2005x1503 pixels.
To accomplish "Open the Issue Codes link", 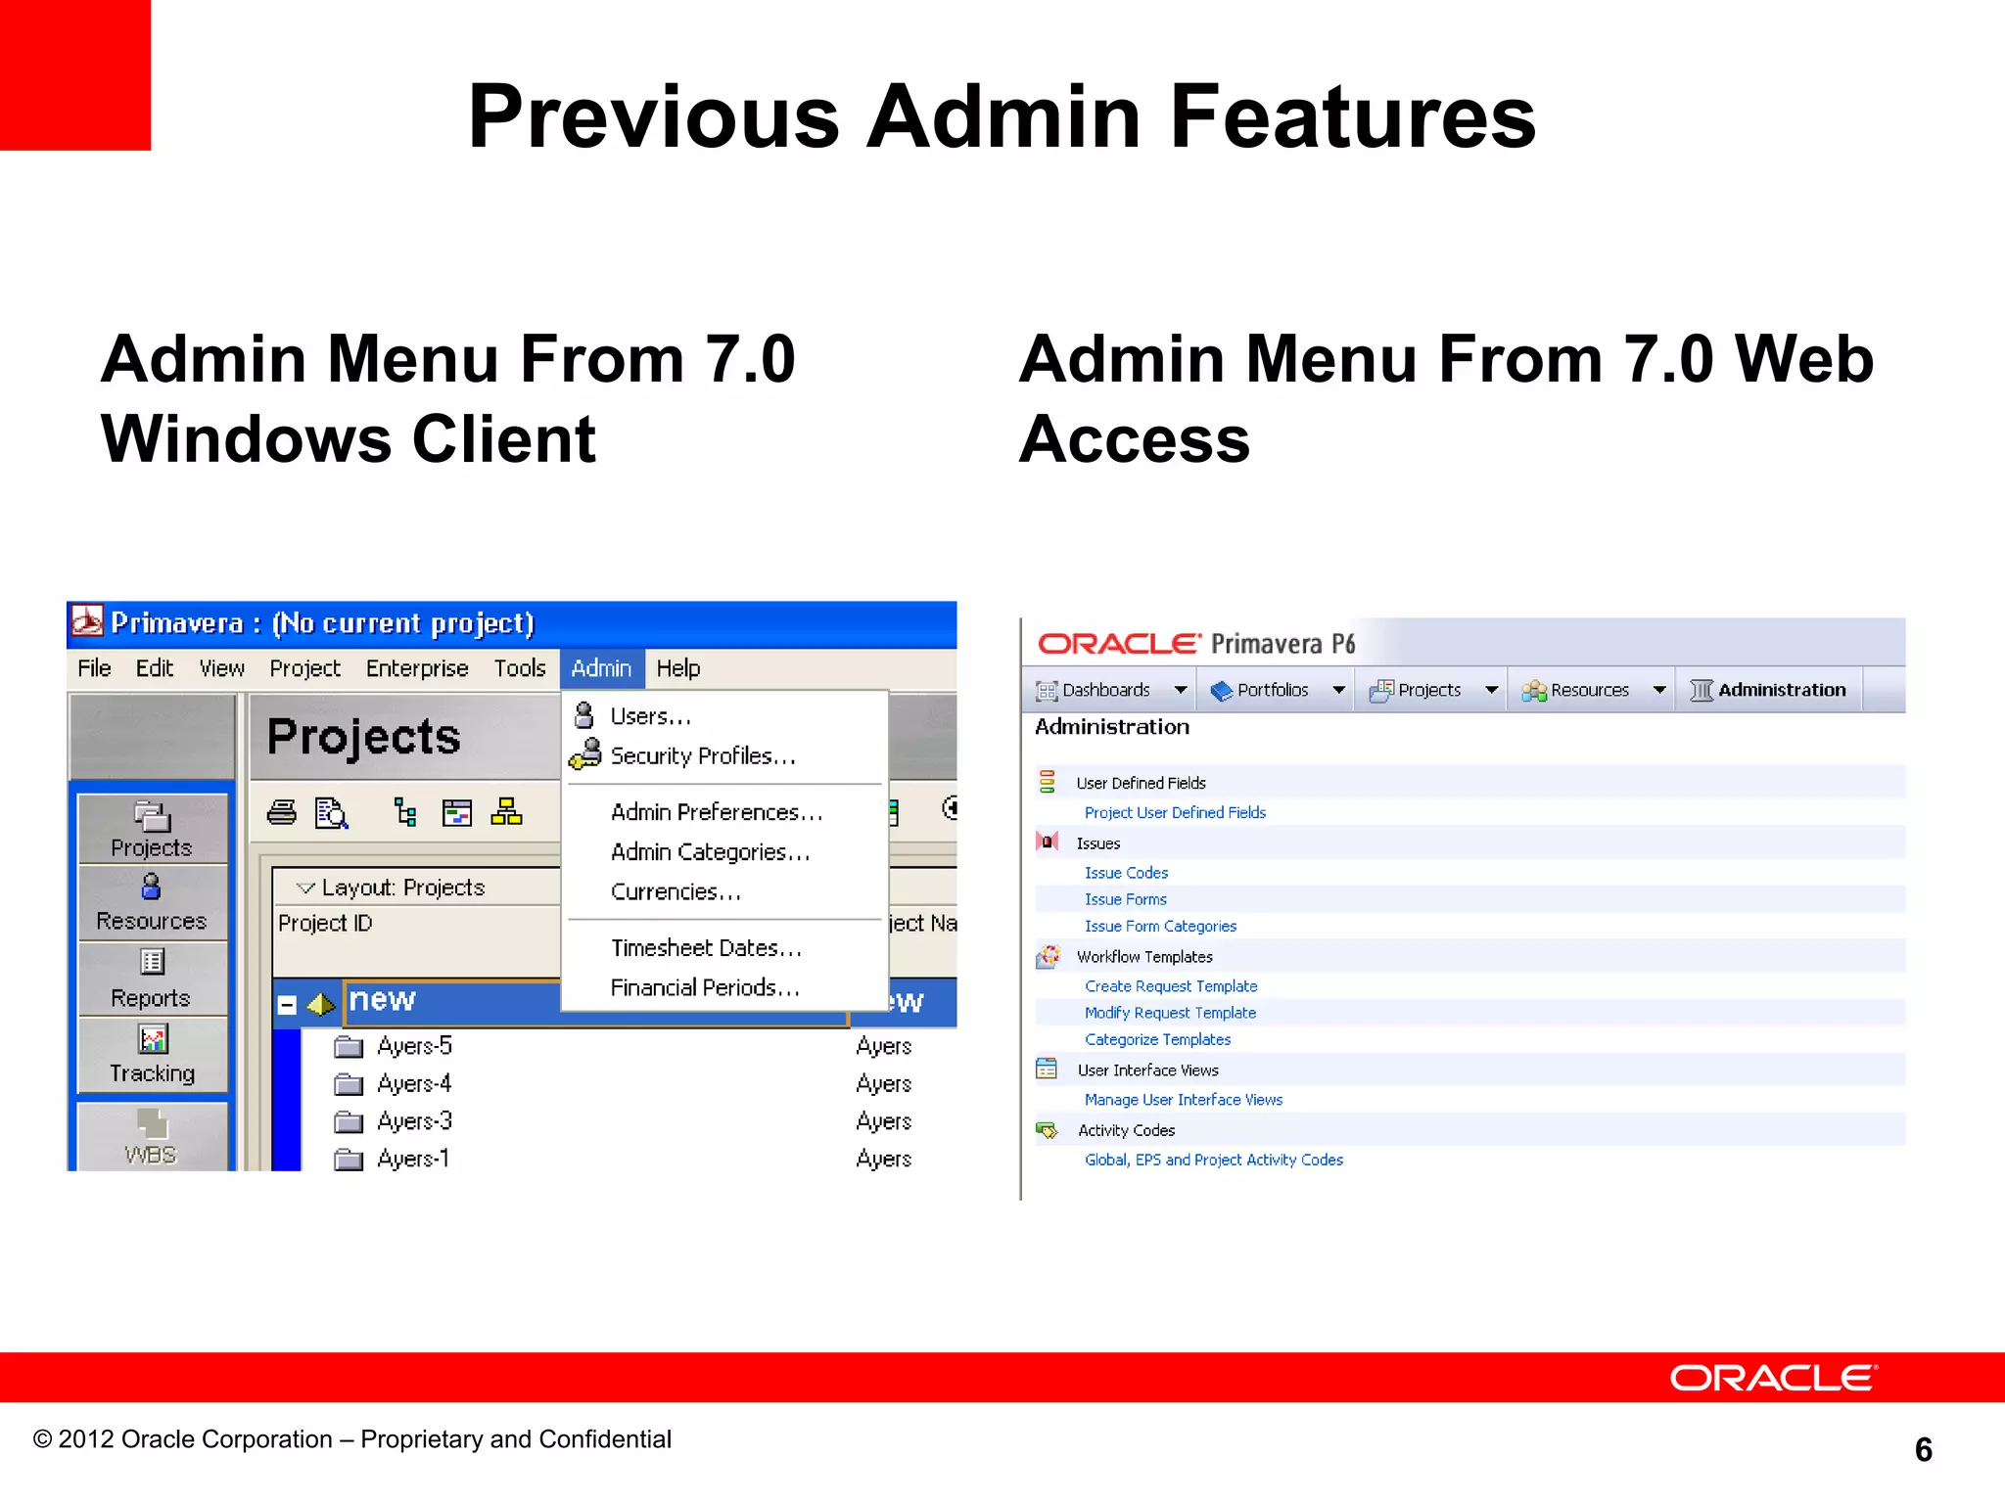I will [1126, 873].
